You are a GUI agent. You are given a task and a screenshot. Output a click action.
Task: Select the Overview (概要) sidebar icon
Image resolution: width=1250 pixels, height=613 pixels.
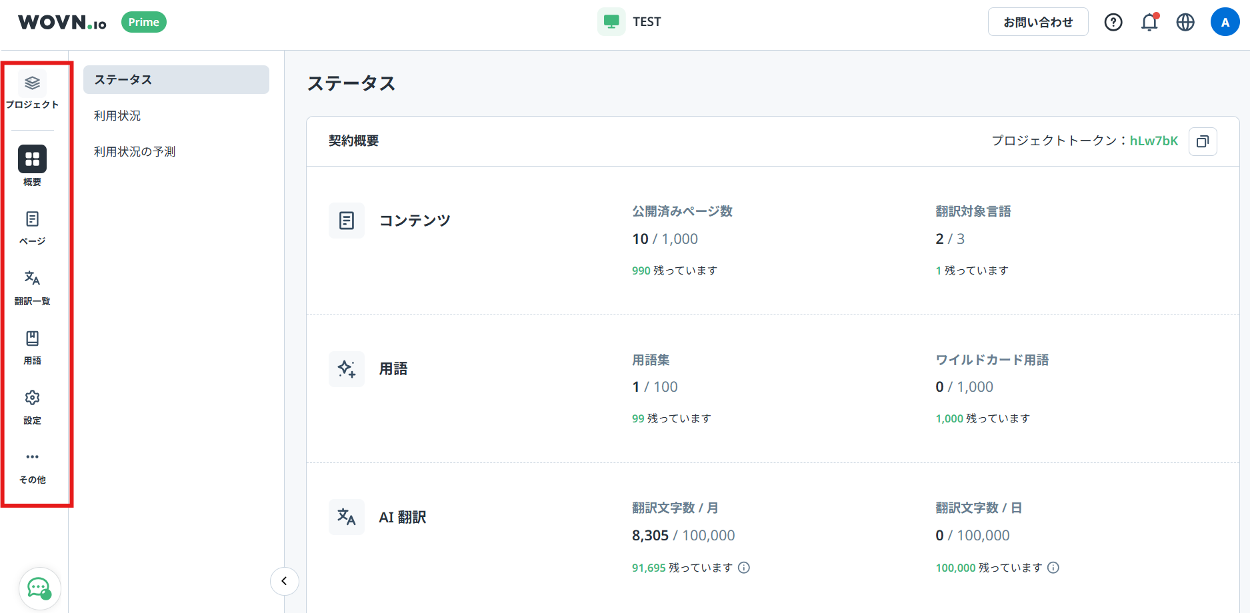[x=32, y=159]
